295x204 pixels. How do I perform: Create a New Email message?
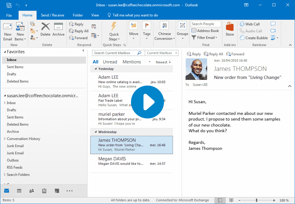click(7, 31)
